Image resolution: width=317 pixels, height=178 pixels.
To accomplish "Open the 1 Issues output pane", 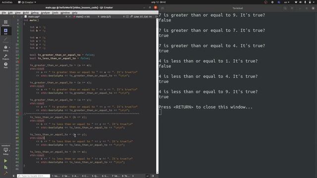I will coord(55,176).
